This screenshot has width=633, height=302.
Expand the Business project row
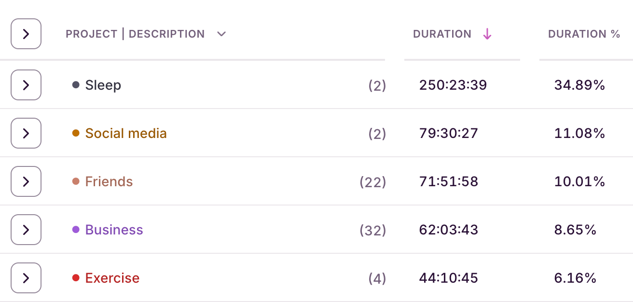coord(26,230)
